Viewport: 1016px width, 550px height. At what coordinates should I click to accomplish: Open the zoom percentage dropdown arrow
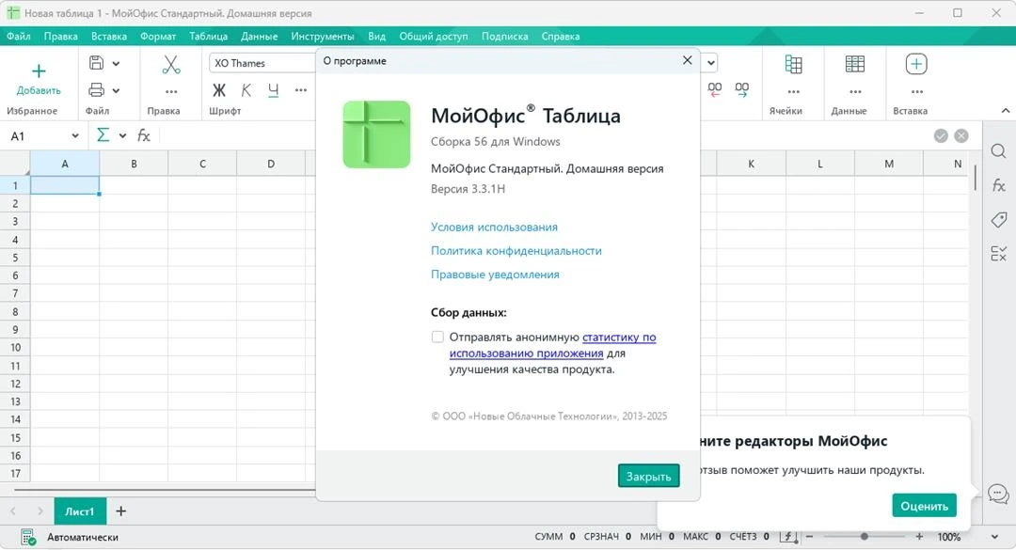pos(994,537)
